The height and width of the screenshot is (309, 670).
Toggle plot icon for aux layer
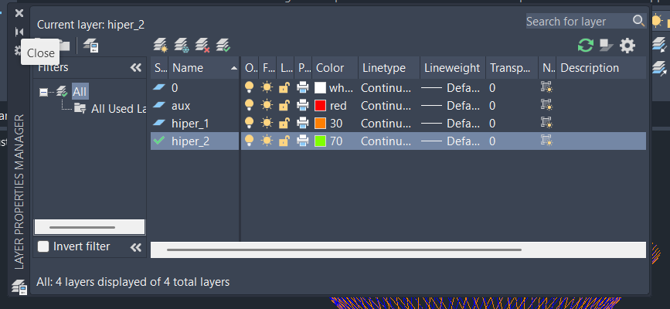click(302, 105)
